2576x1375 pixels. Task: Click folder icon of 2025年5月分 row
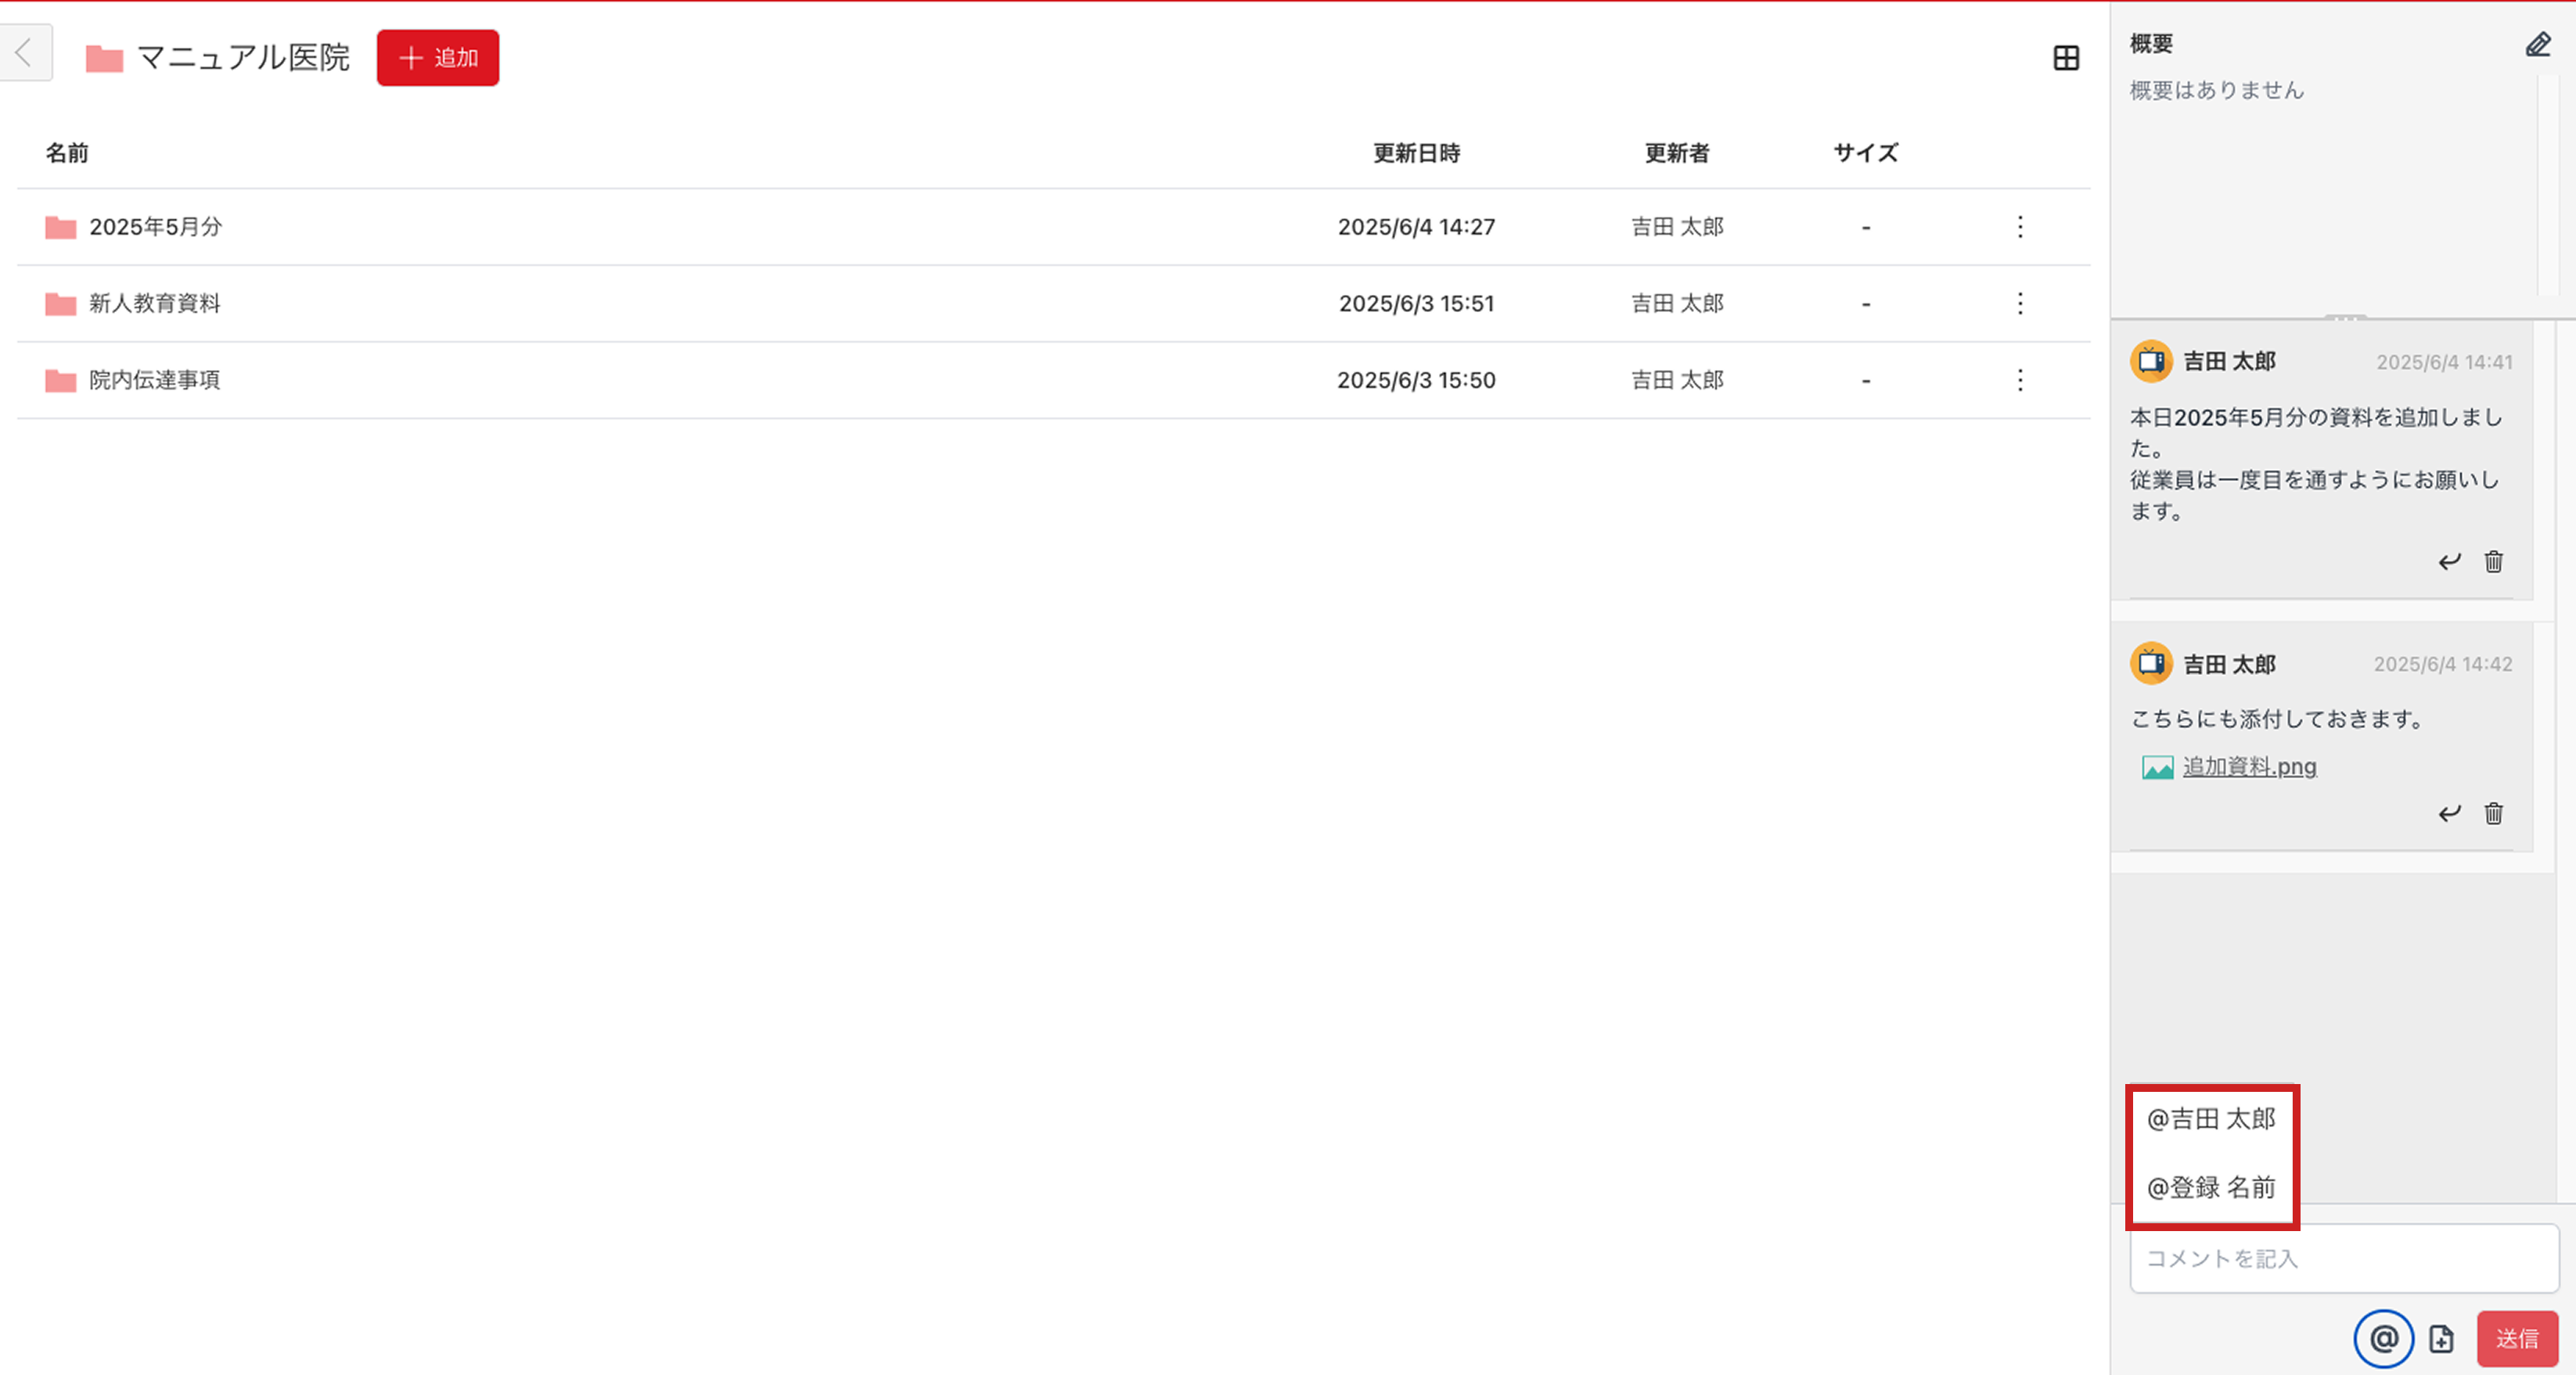[61, 228]
